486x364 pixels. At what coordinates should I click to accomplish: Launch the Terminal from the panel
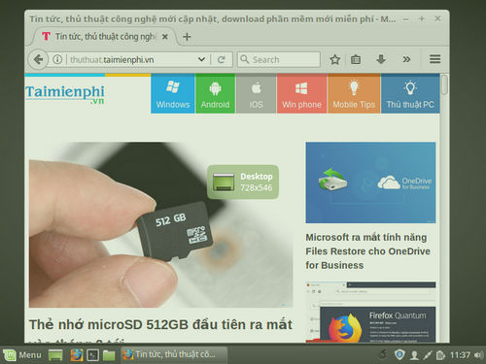92,355
